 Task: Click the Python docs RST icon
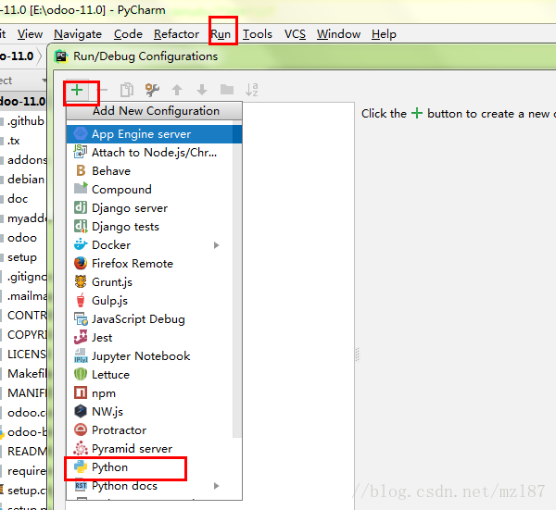tap(81, 486)
